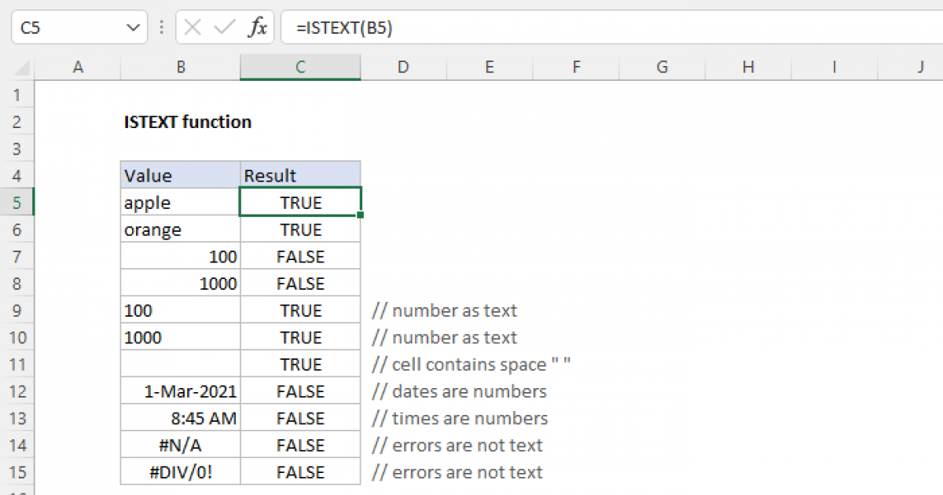Select column C header
This screenshot has height=495, width=943.
pyautogui.click(x=300, y=68)
